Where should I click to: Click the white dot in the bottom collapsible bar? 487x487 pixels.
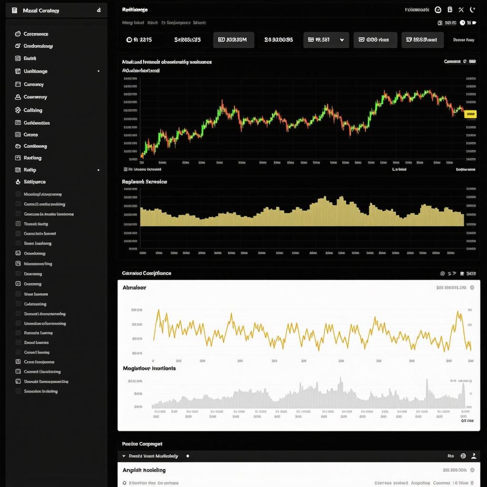[187, 456]
